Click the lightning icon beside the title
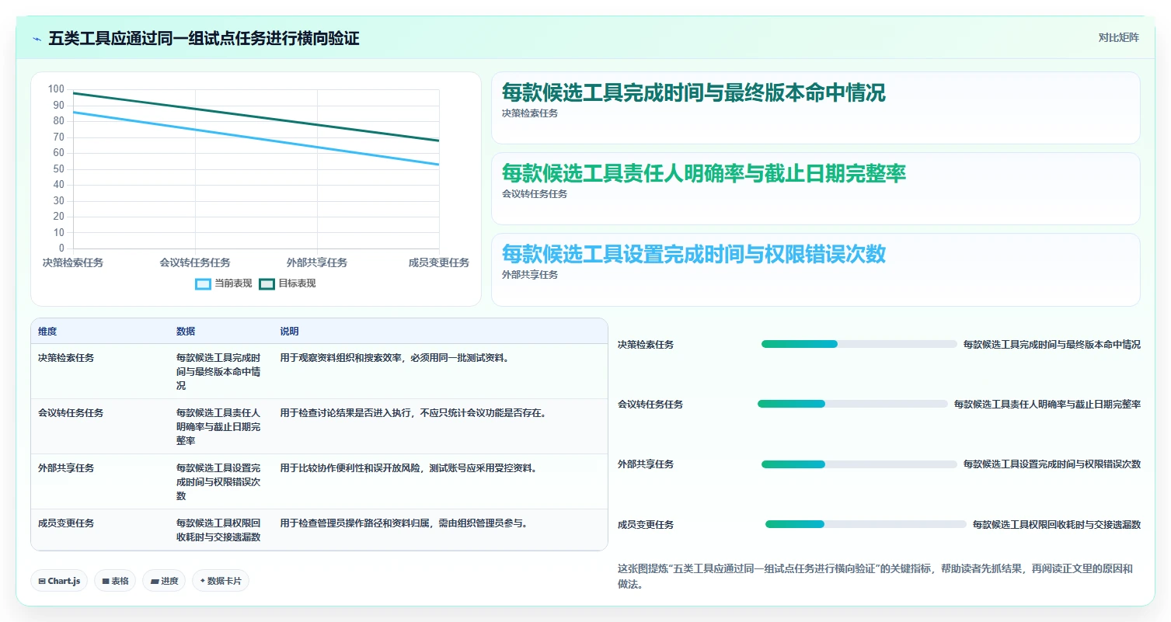This screenshot has height=622, width=1171. pyautogui.click(x=37, y=39)
